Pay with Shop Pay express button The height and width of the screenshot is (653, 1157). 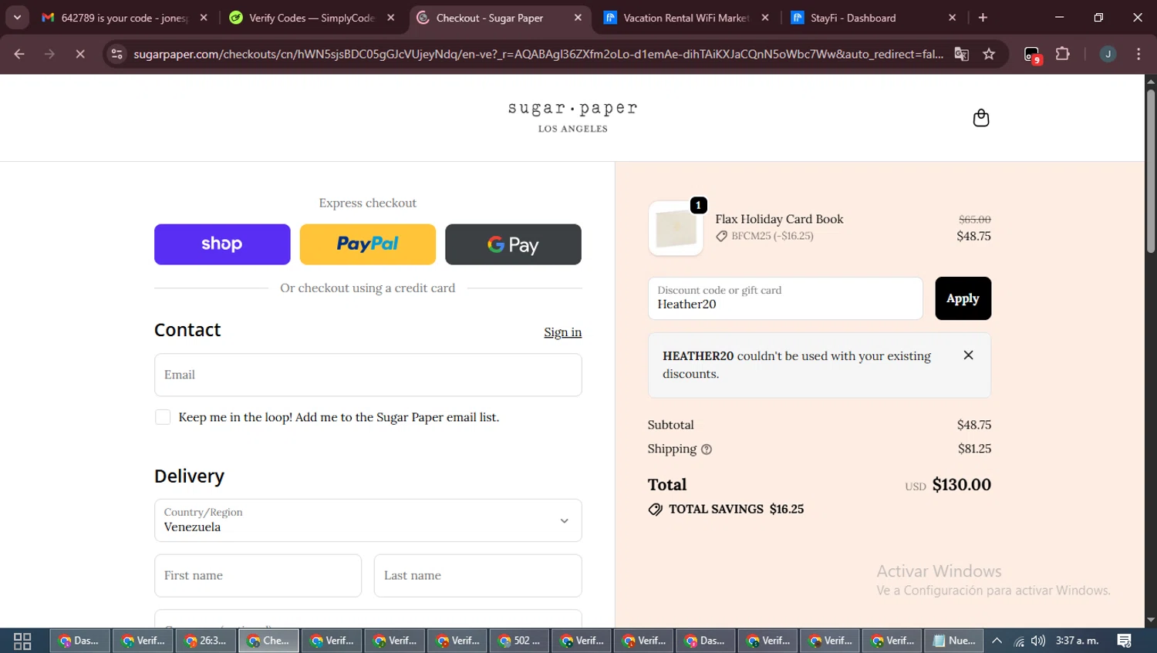222,244
